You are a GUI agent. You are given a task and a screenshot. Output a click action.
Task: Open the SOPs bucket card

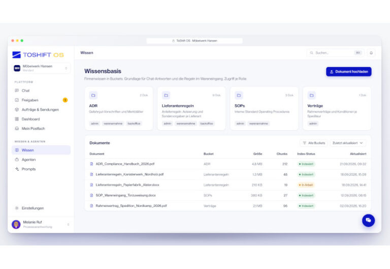(264, 108)
